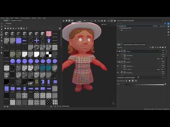Filter assets by Textures icon

(21, 29)
